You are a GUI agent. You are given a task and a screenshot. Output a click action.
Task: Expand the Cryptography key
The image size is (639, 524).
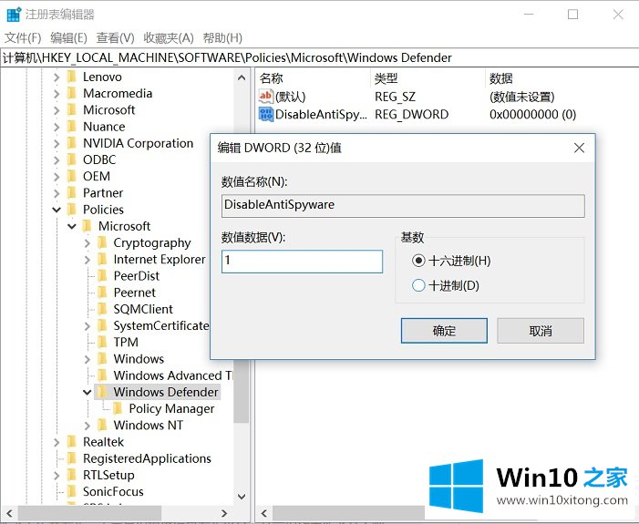coord(88,243)
